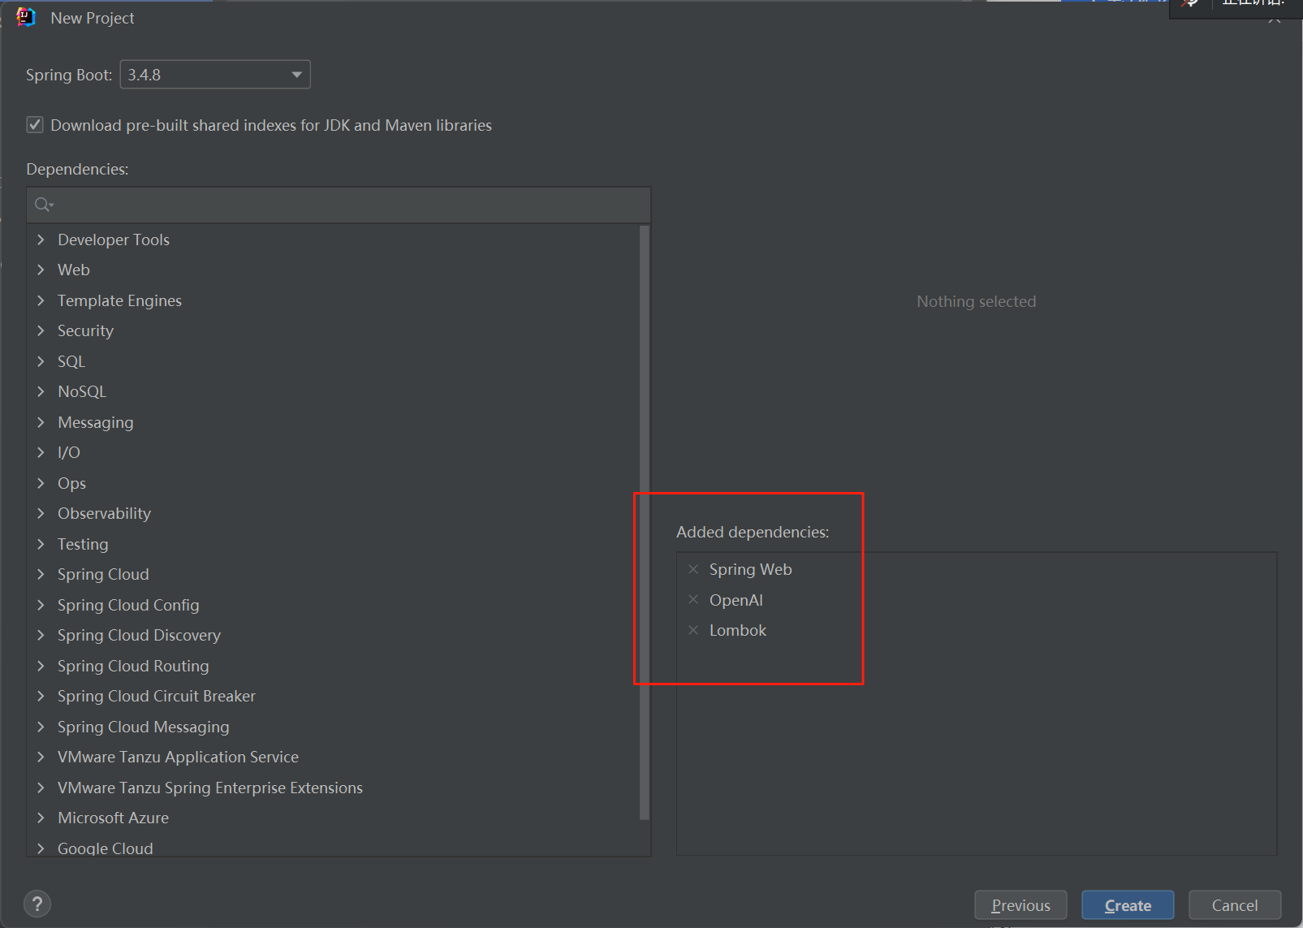Remove Lombok dependency using its X icon
Image resolution: width=1303 pixels, height=928 pixels.
693,630
